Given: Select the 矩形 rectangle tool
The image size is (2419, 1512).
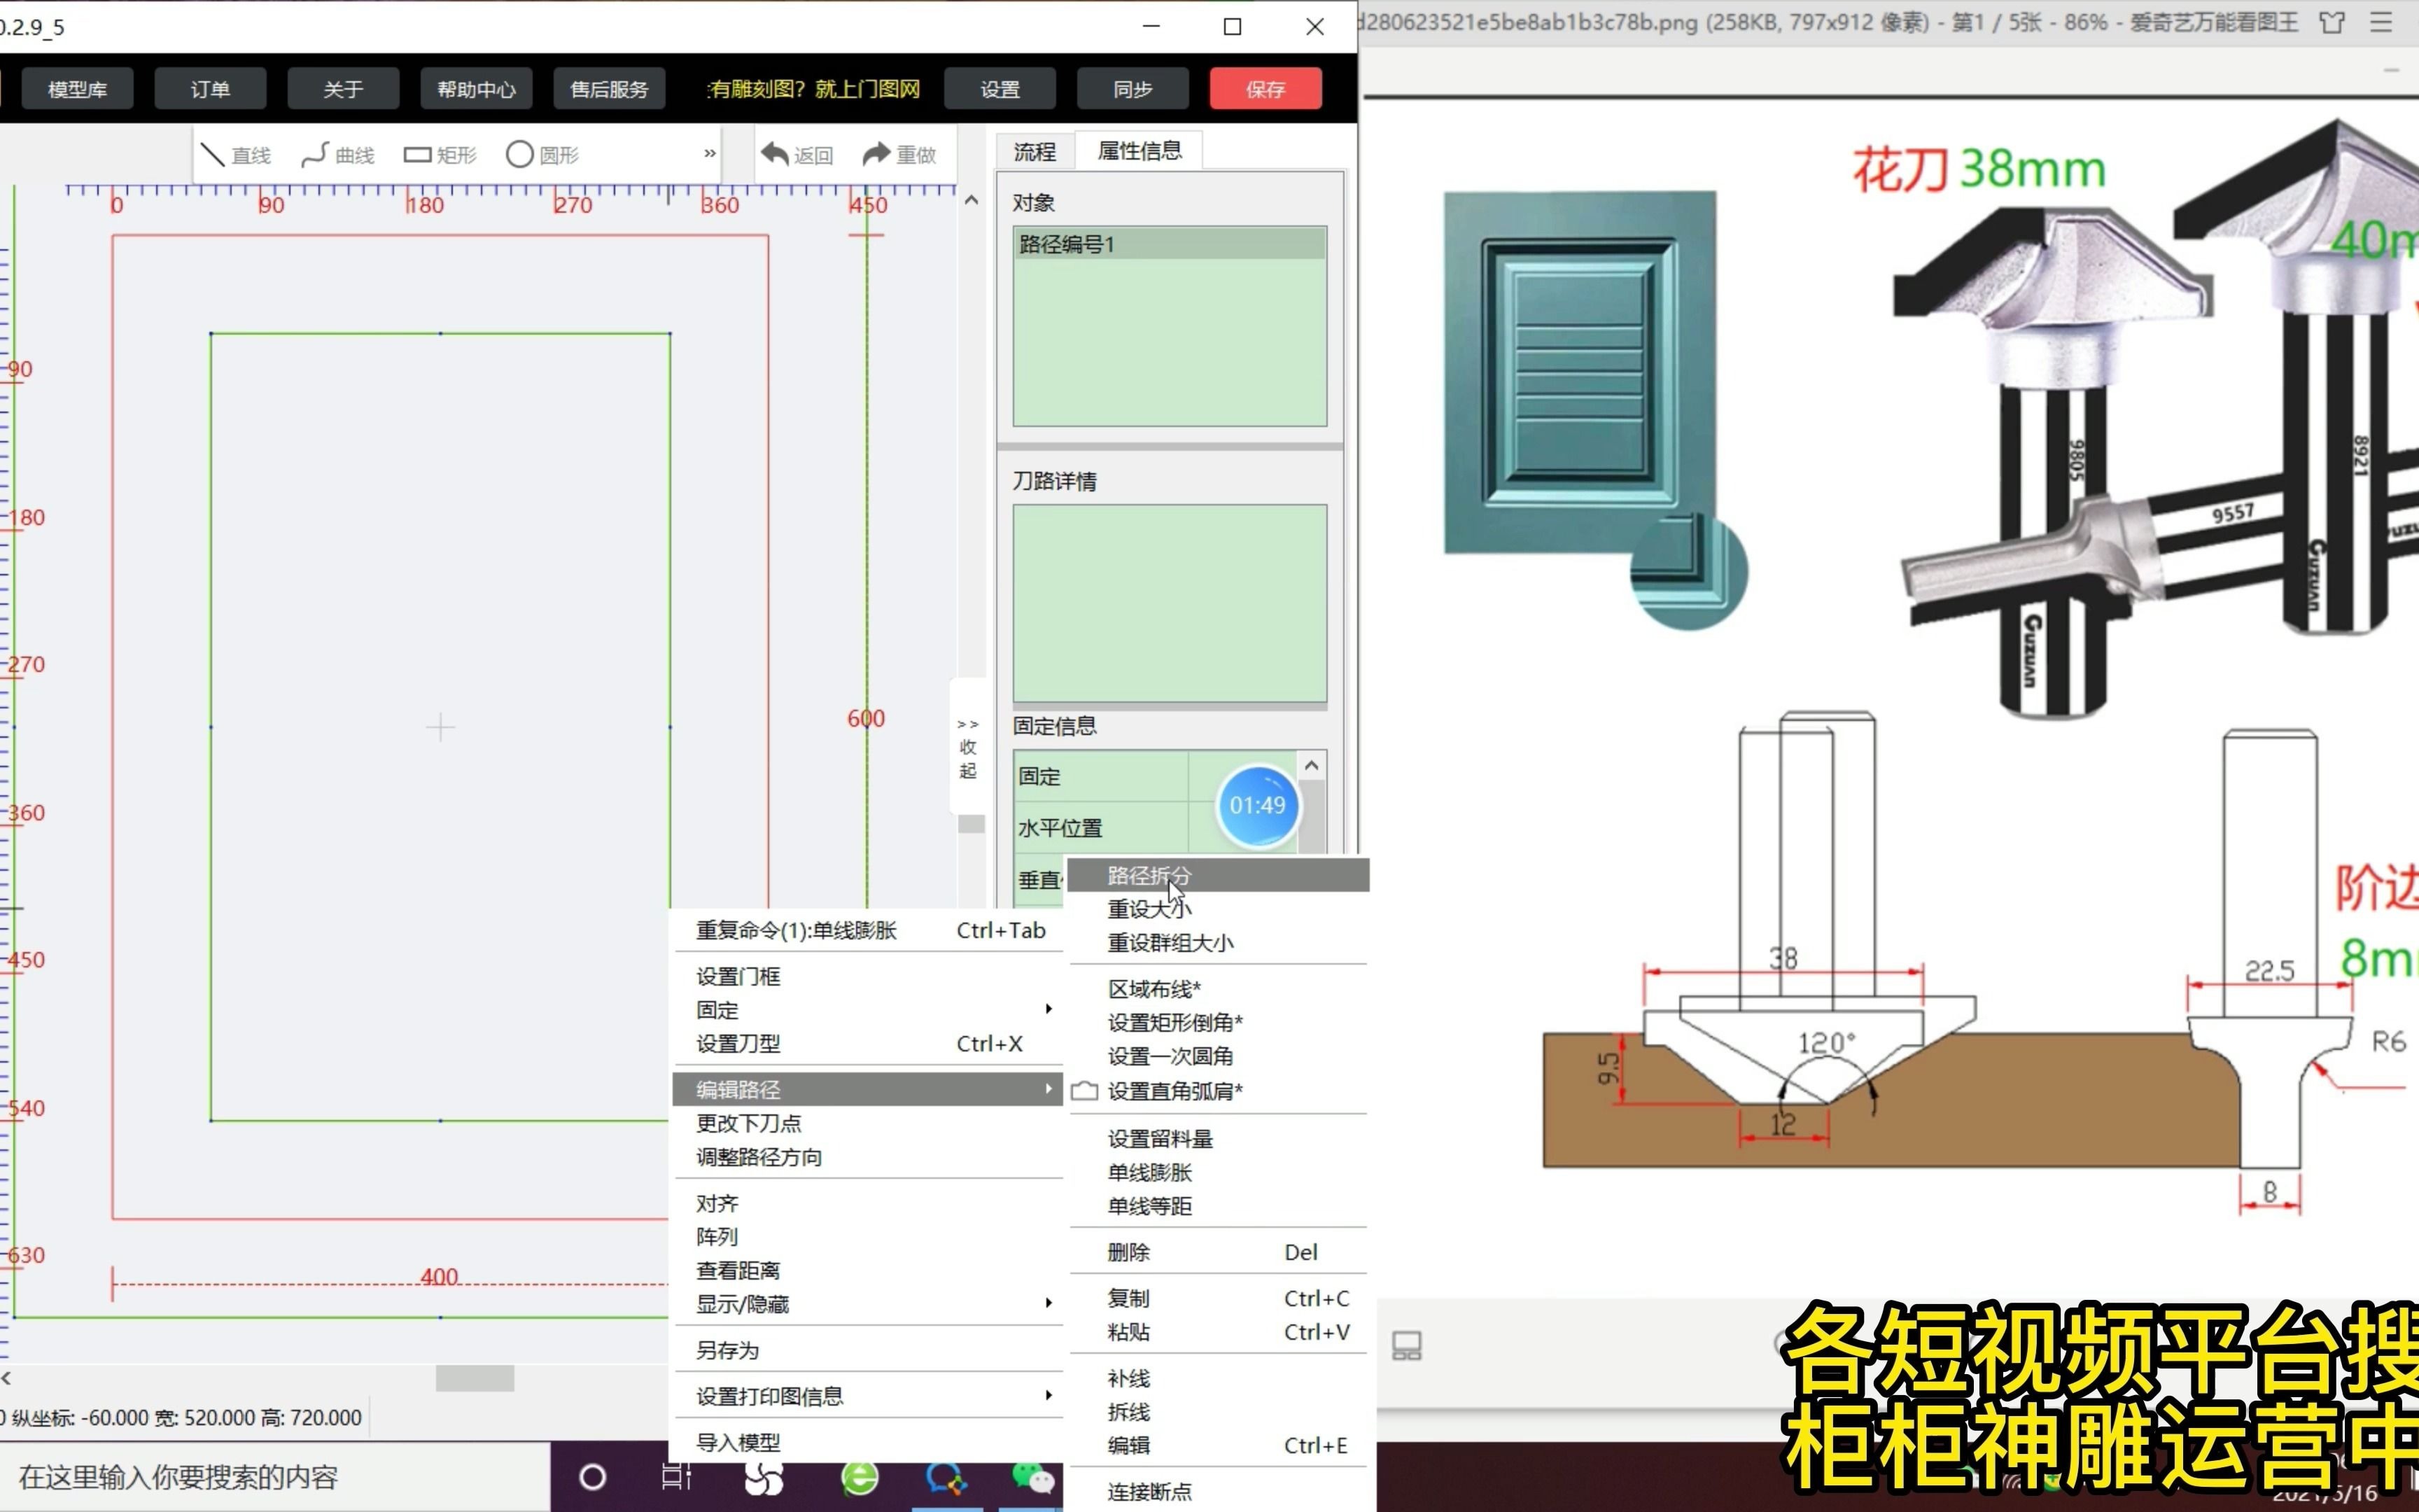Looking at the screenshot, I should 440,154.
